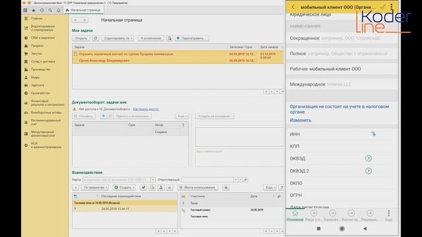Switch to Основное tab in mobile client
422x237 pixels.
tap(295, 216)
